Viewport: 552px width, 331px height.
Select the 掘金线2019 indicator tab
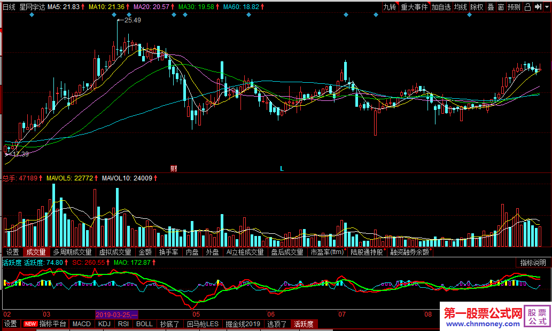tap(243, 324)
